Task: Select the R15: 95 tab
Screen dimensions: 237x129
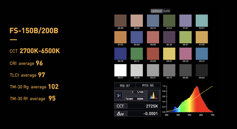Action: (147, 85)
